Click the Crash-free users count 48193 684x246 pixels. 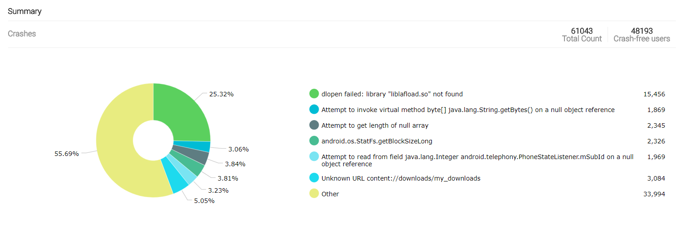coord(642,31)
